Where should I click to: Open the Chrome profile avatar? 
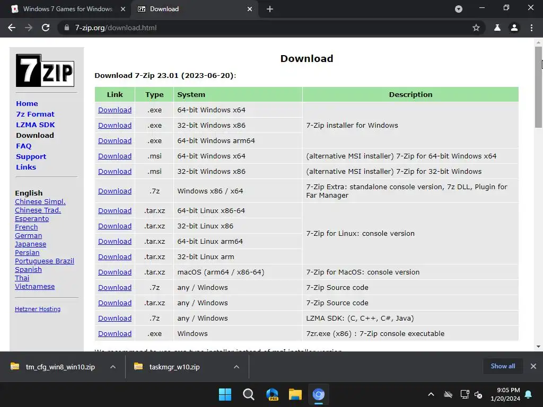[514, 28]
